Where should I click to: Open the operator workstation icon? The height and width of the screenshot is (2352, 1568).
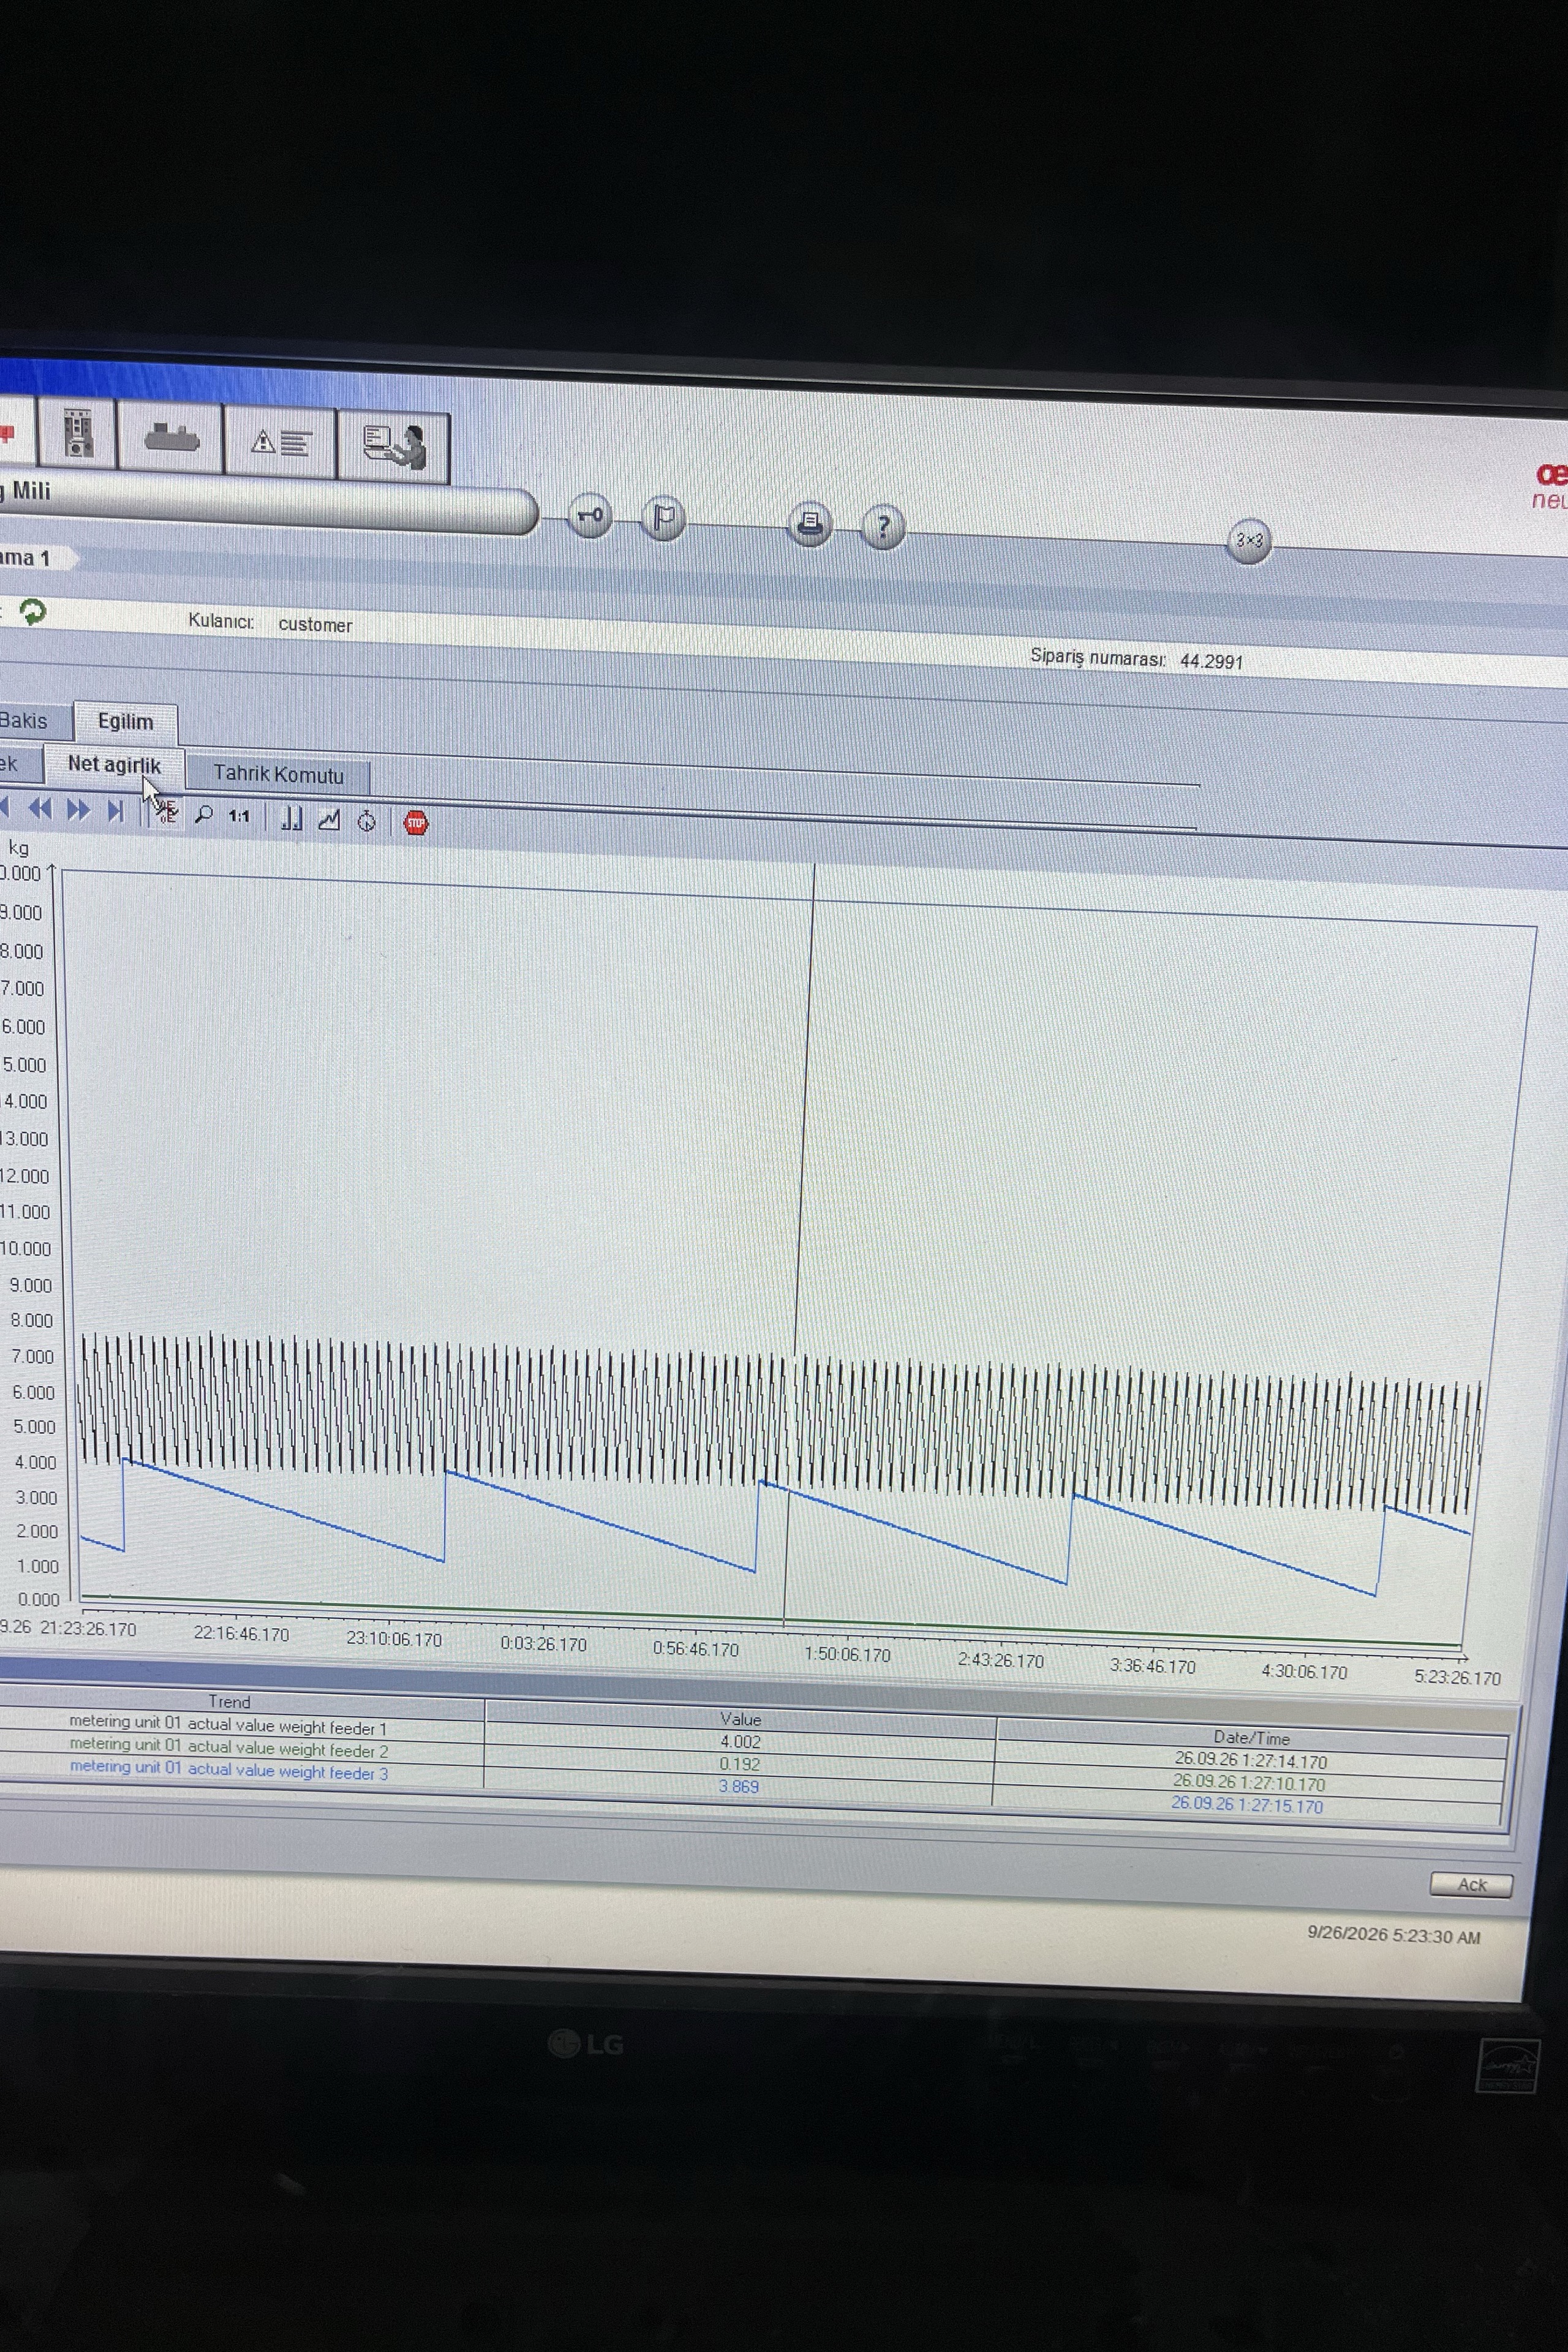(393, 447)
